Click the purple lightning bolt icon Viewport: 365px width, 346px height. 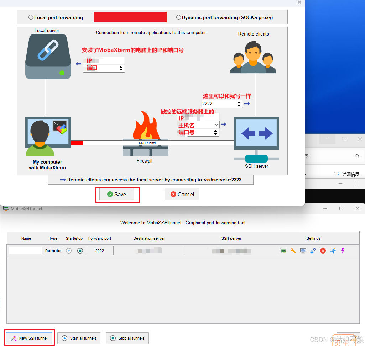click(343, 250)
